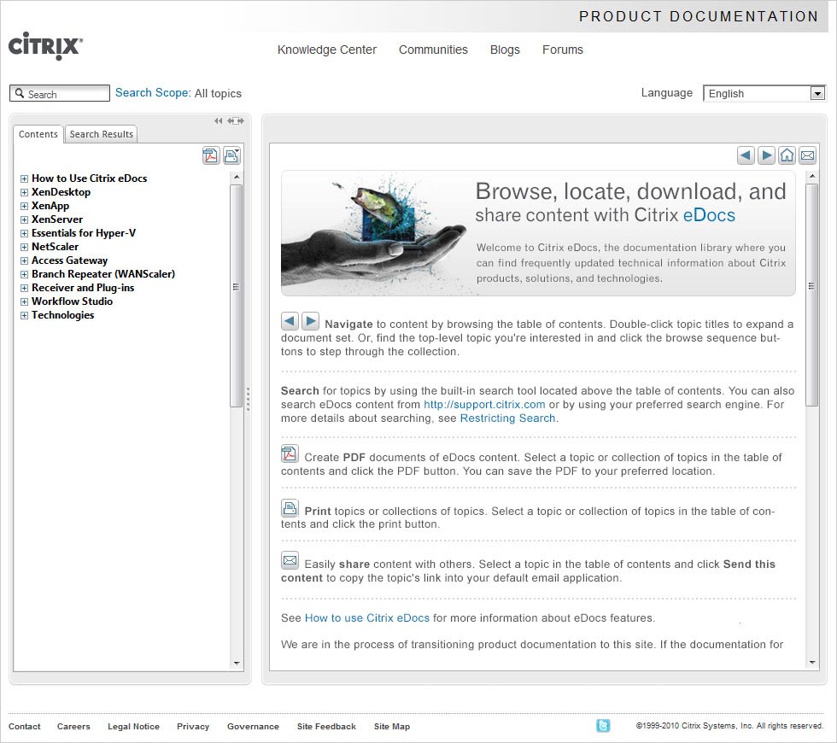The height and width of the screenshot is (743, 837).
Task: Click the Privacy footer link
Action: point(193,727)
